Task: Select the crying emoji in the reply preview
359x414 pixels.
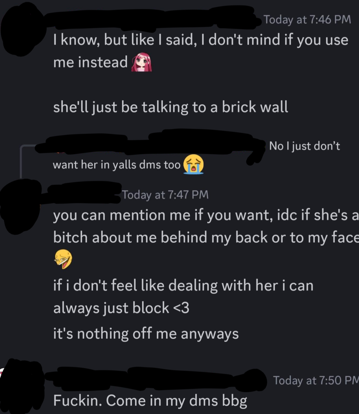Action: [194, 164]
